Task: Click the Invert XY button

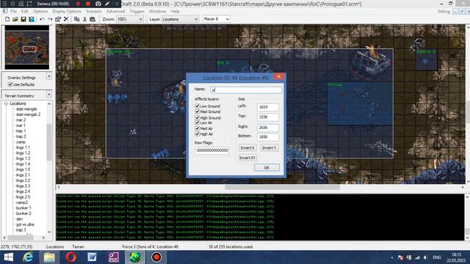Action: [x=247, y=158]
